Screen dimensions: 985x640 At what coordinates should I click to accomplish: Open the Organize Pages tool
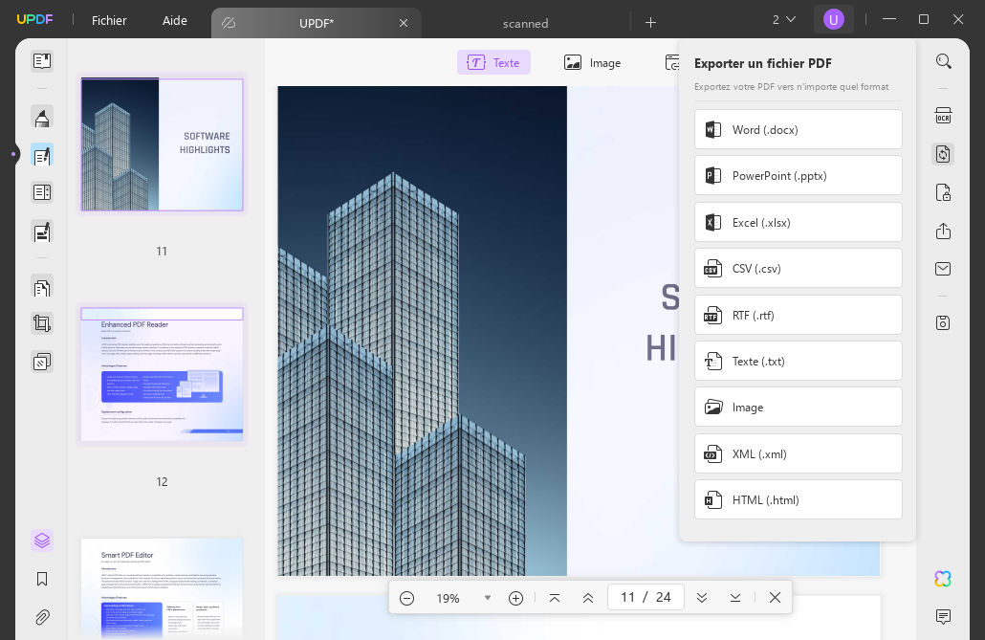(x=42, y=288)
